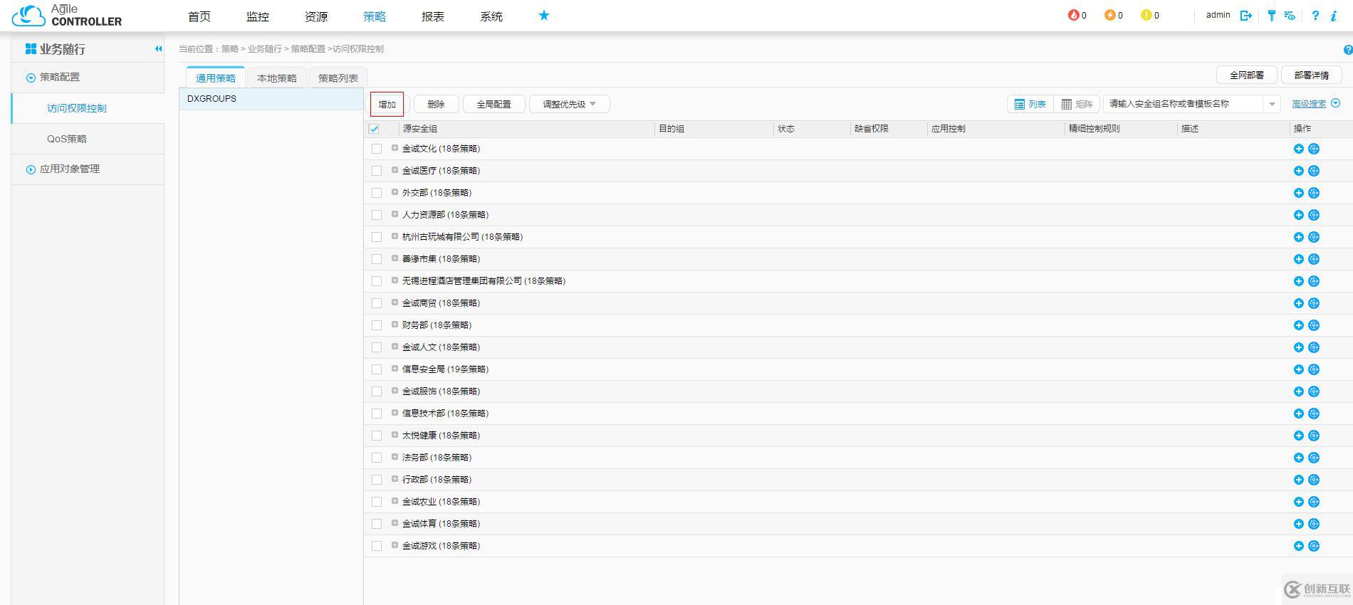Click the target icon in 太悦健康 row
This screenshot has height=605, width=1353.
tap(1314, 436)
